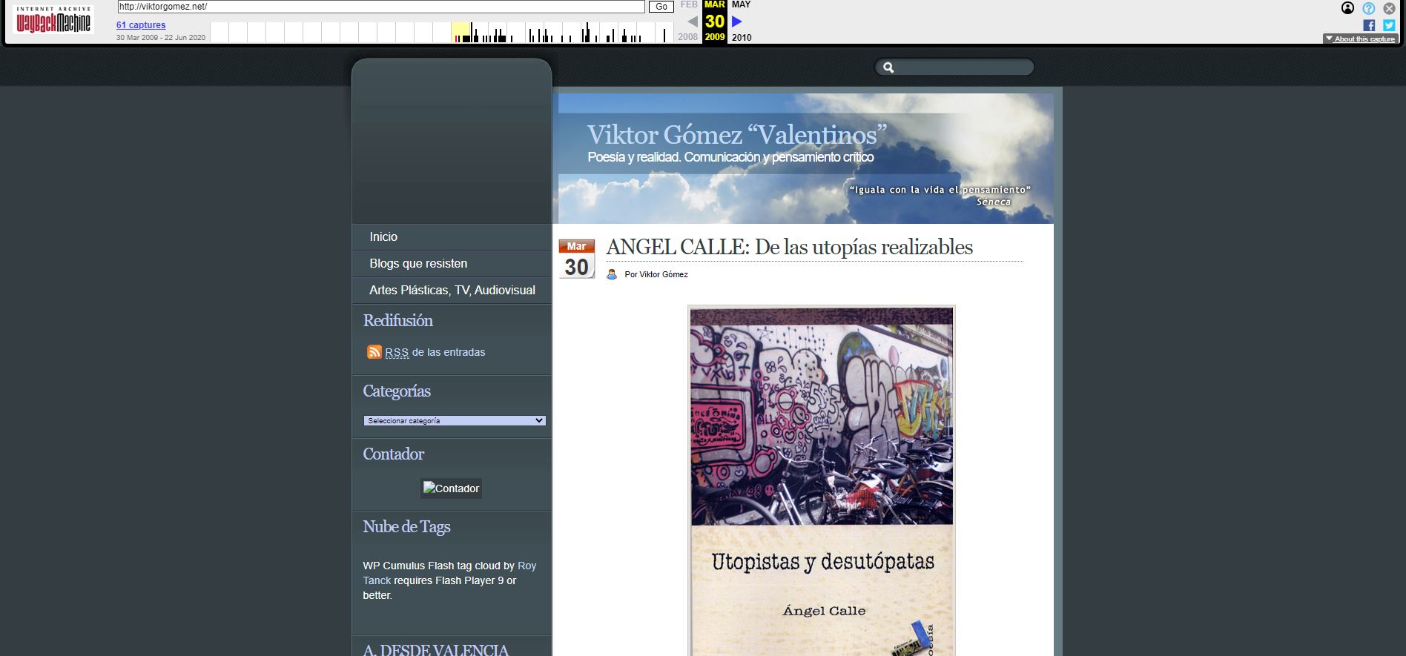Open the Seleccionar categoría dropdown
The width and height of the screenshot is (1406, 656).
click(454, 420)
